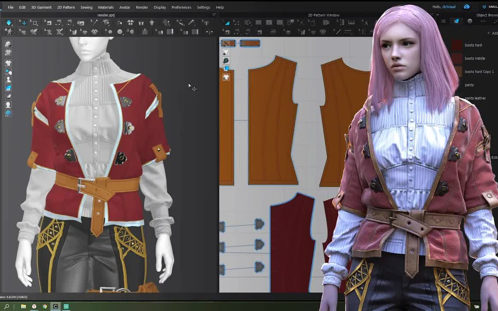Open the Materials menu

click(105, 7)
